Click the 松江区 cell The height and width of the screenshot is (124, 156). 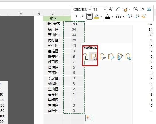tap(53, 46)
